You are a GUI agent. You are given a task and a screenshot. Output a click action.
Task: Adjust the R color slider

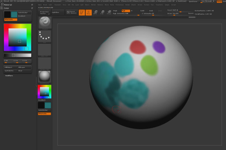pyautogui.click(x=8, y=61)
